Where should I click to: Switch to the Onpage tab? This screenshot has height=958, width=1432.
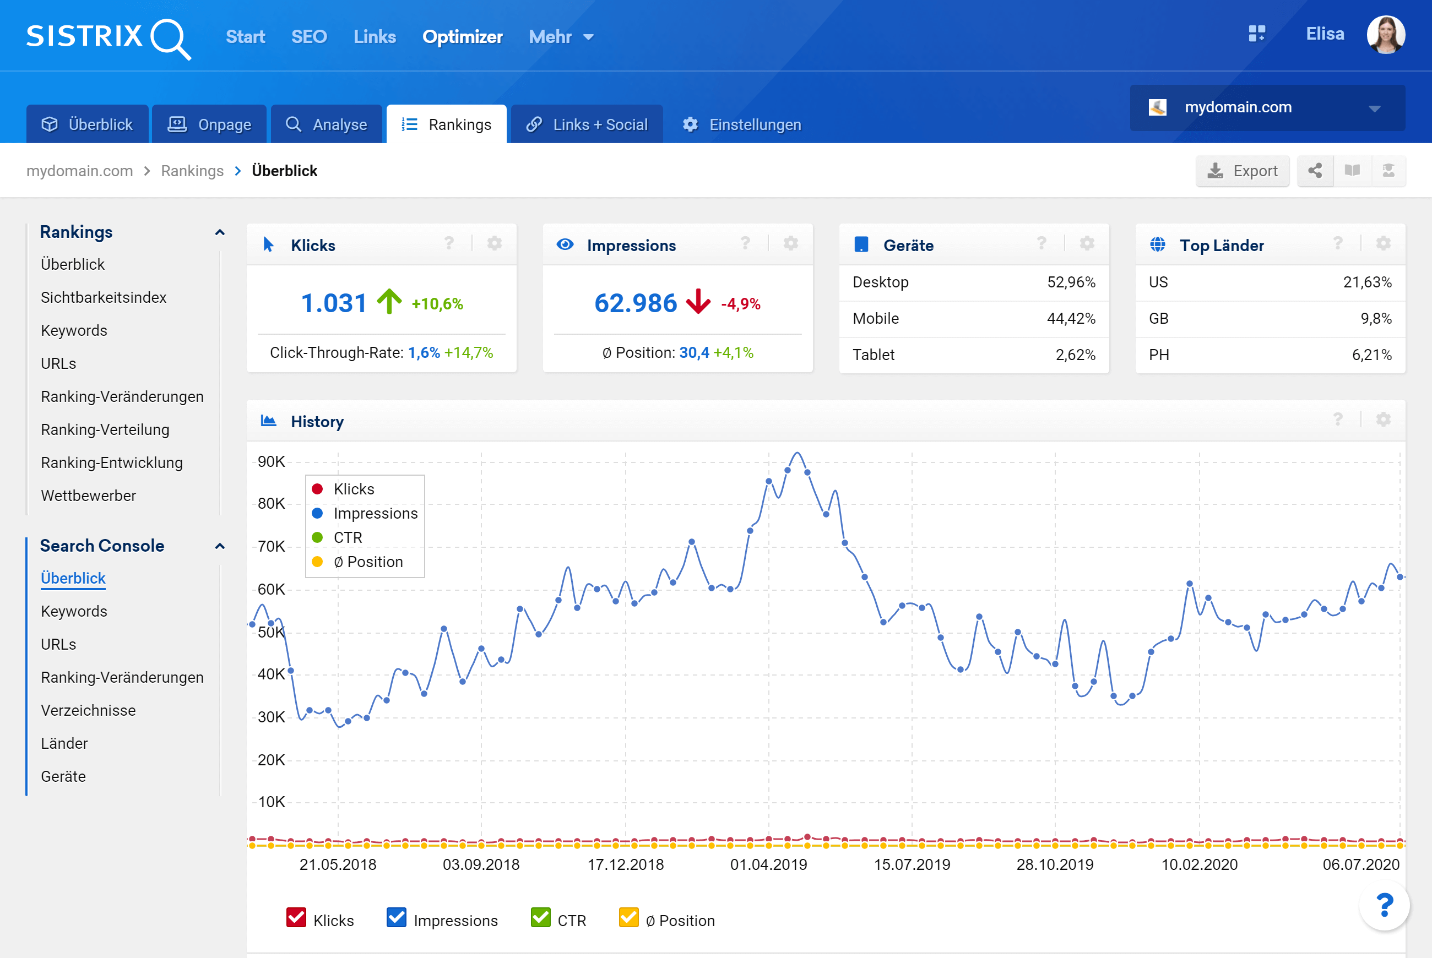click(x=209, y=124)
